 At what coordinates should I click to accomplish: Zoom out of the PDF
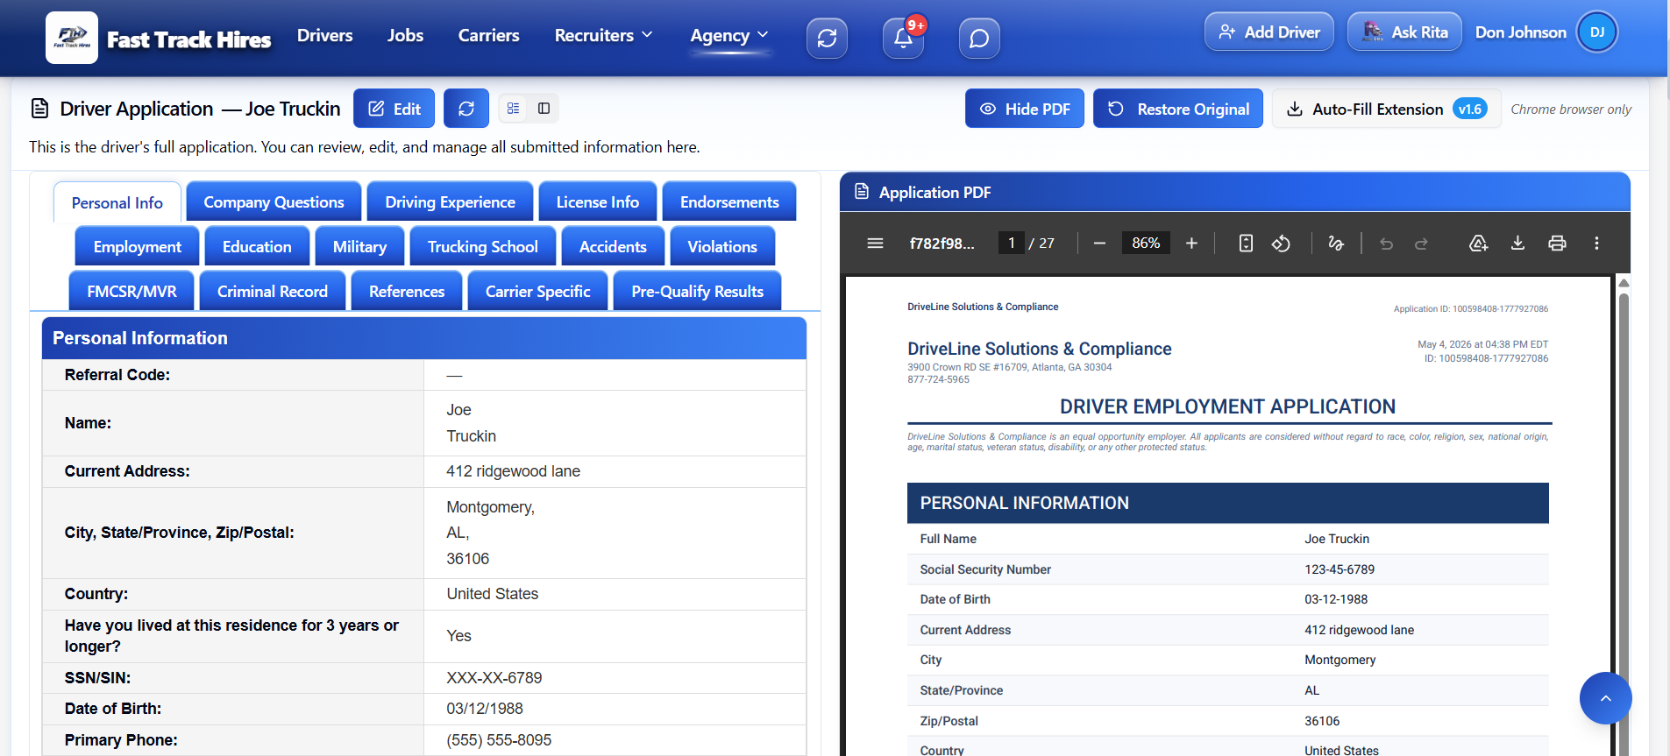point(1099,243)
